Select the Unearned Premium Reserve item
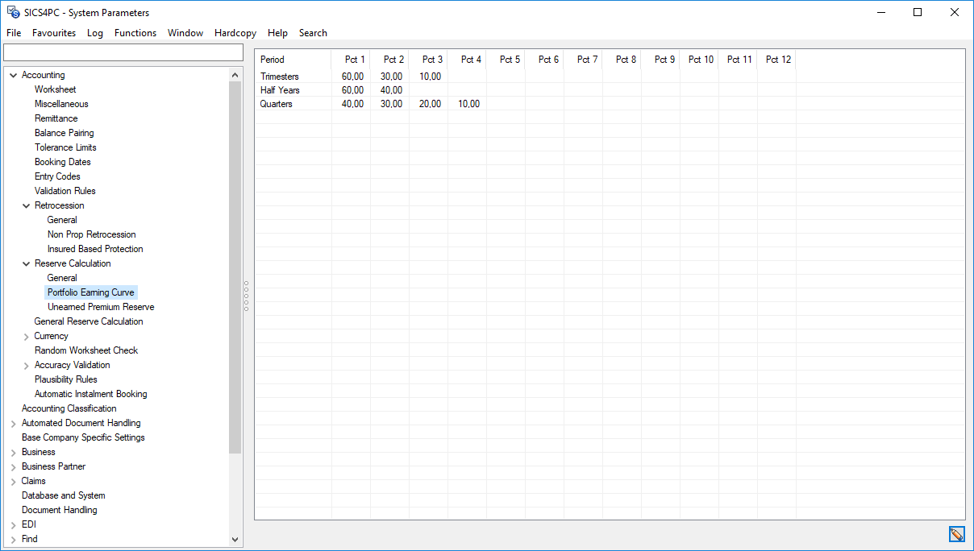The height and width of the screenshot is (551, 974). coord(100,306)
